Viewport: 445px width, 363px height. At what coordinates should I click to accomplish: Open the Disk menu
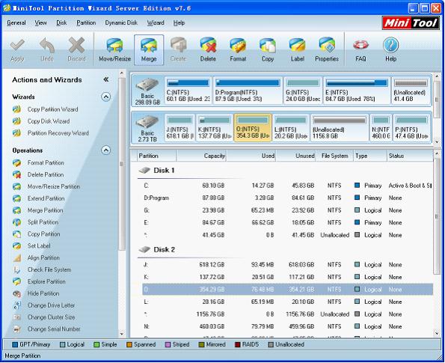tap(61, 22)
